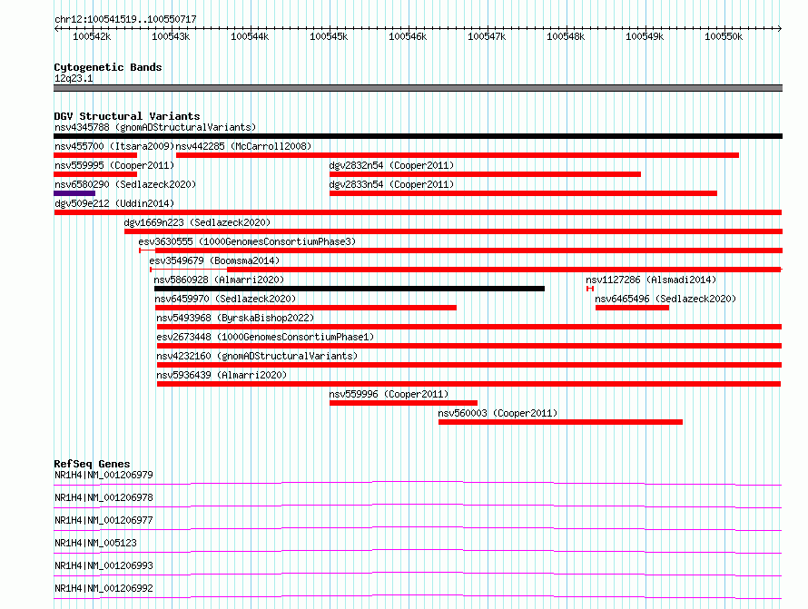
Task: Click the nsv5936439 (Almarri2020) label
Action: pyautogui.click(x=222, y=375)
